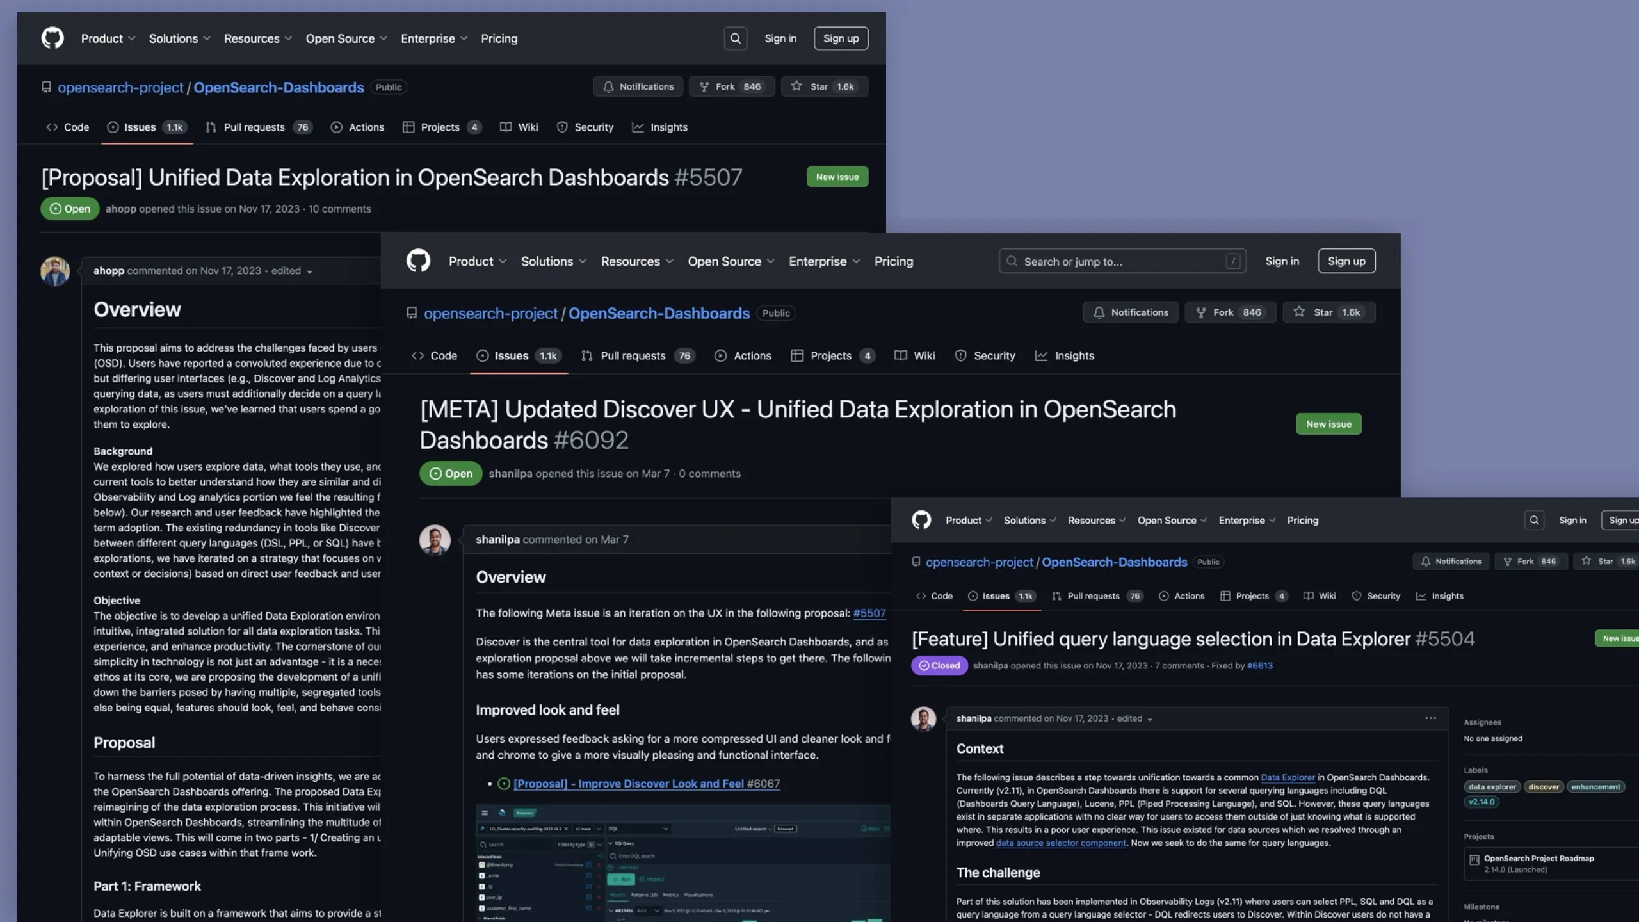
Task: Open Product dropdown in issue #5507 window
Action: 108,38
